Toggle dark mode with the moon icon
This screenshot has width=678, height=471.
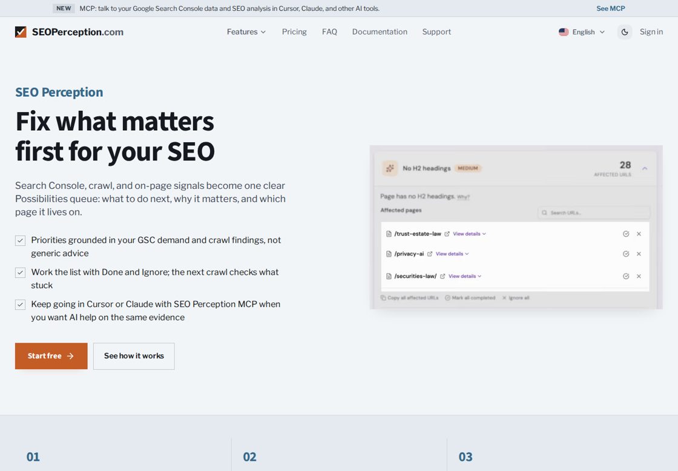tap(624, 32)
